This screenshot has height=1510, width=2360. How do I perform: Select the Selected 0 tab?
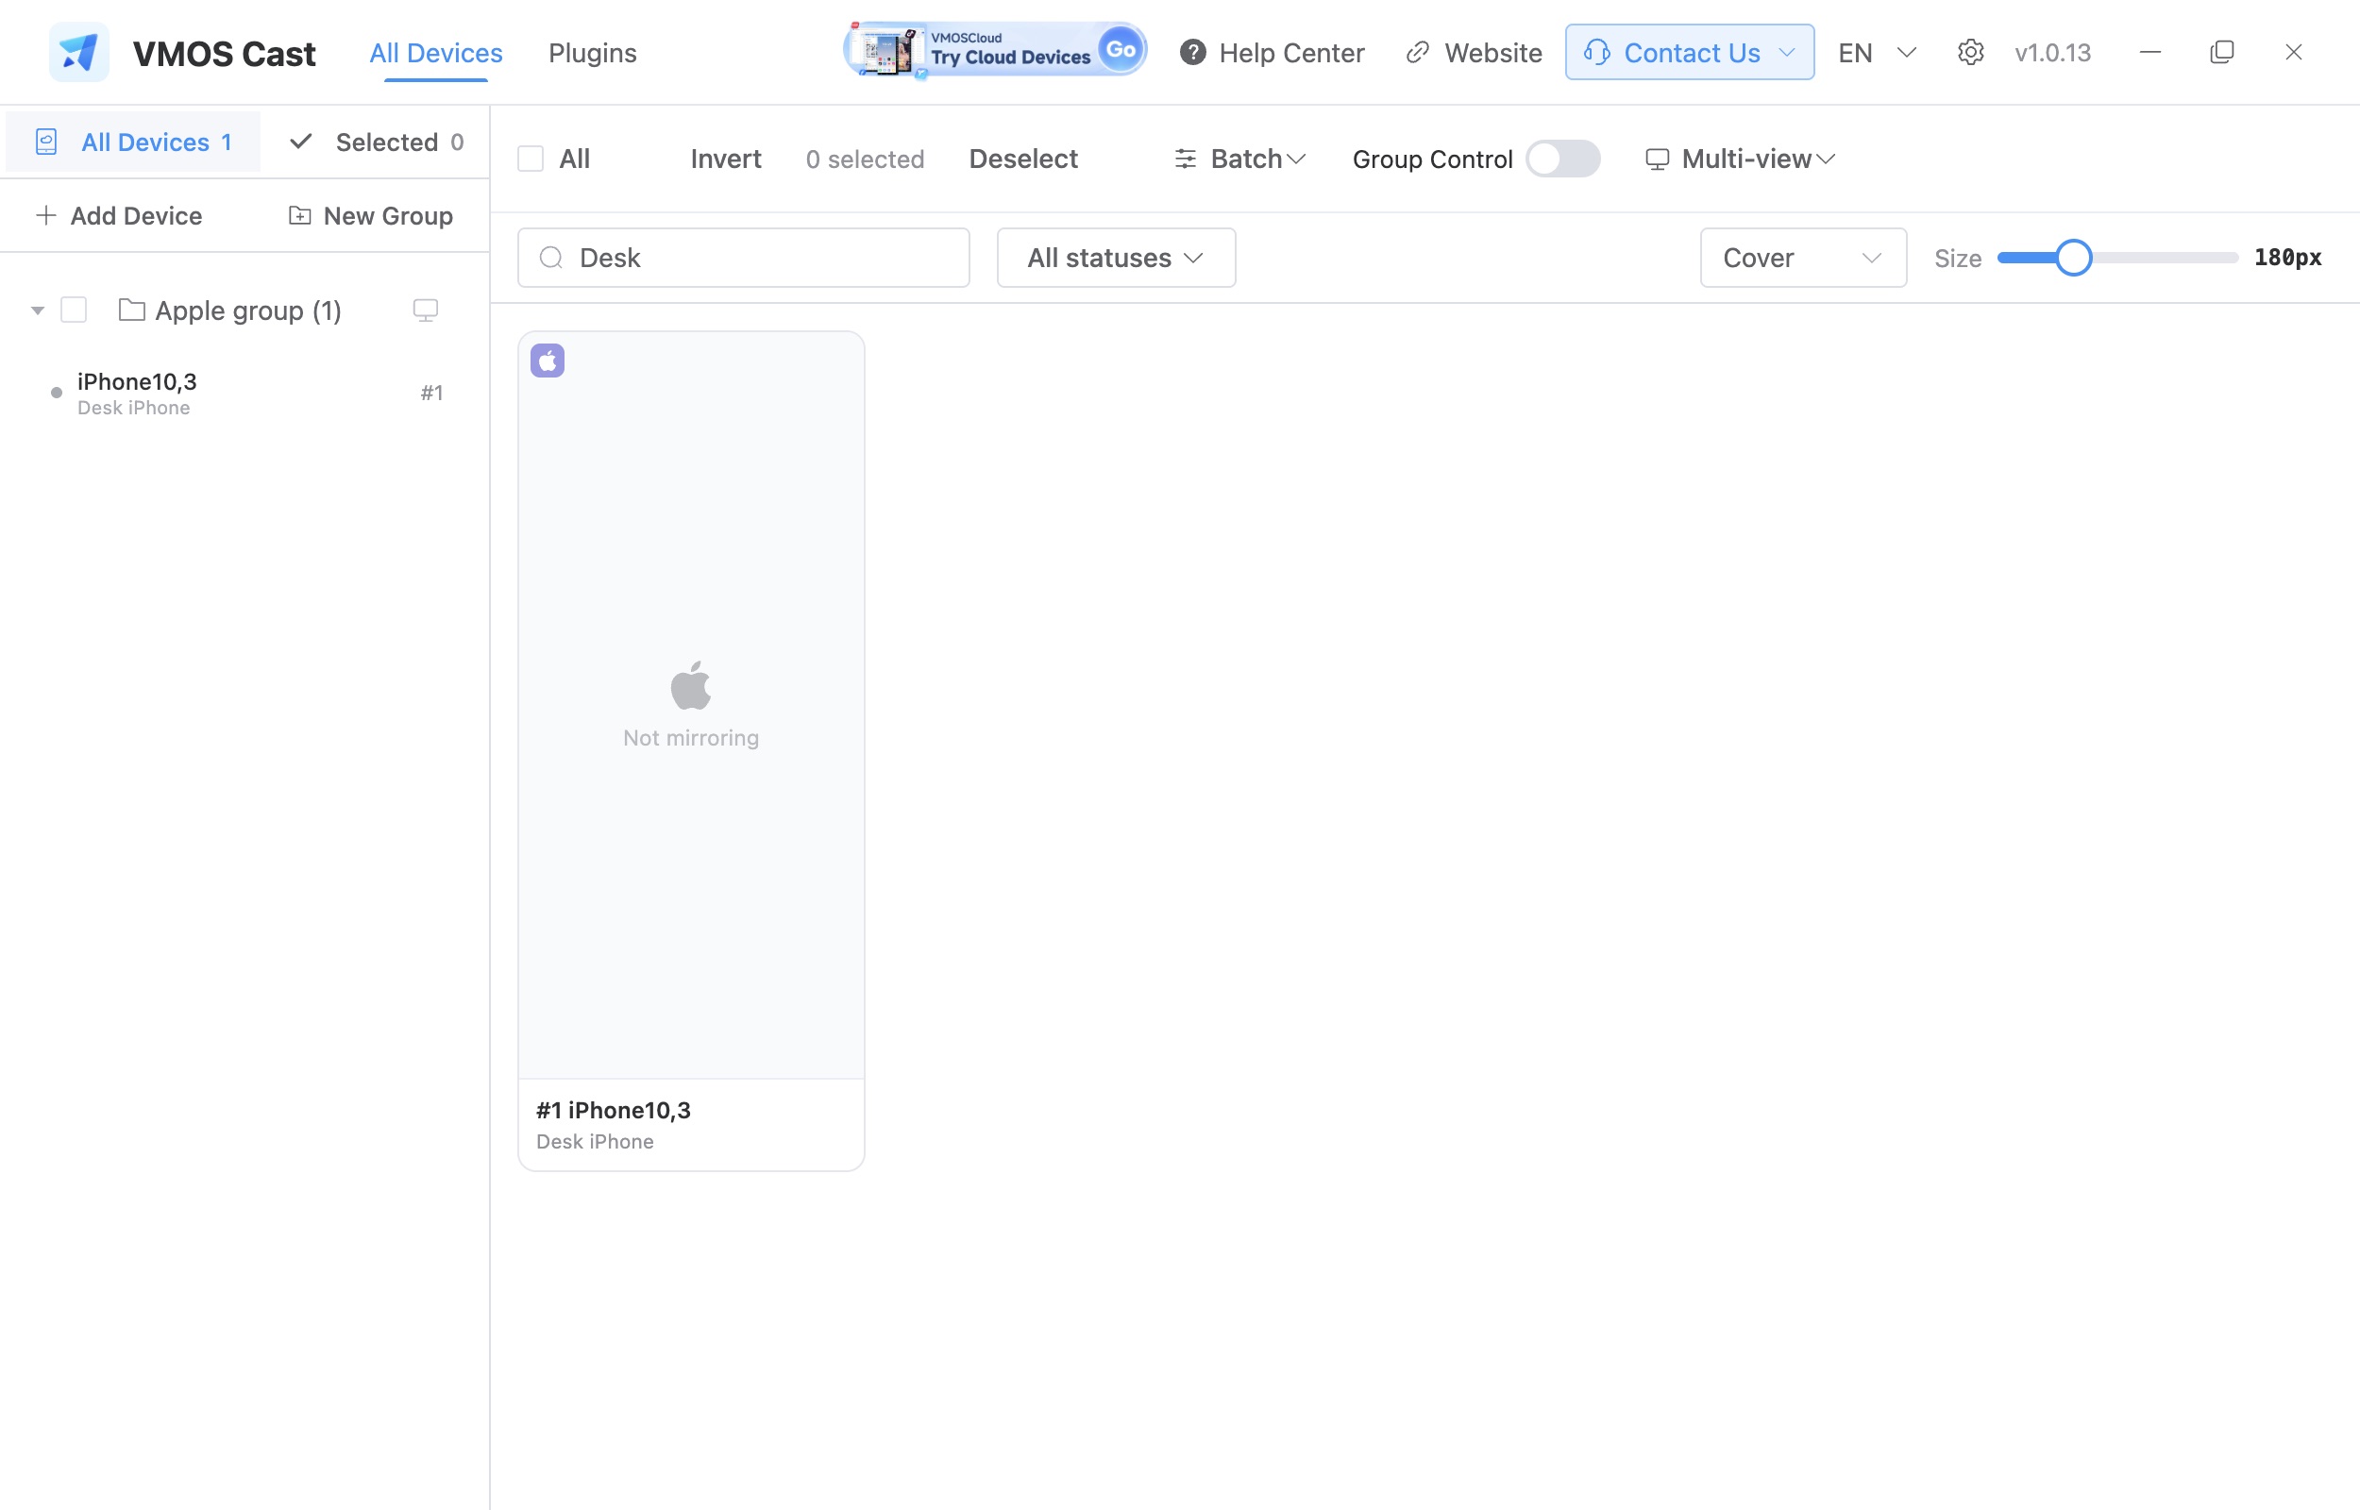click(378, 143)
